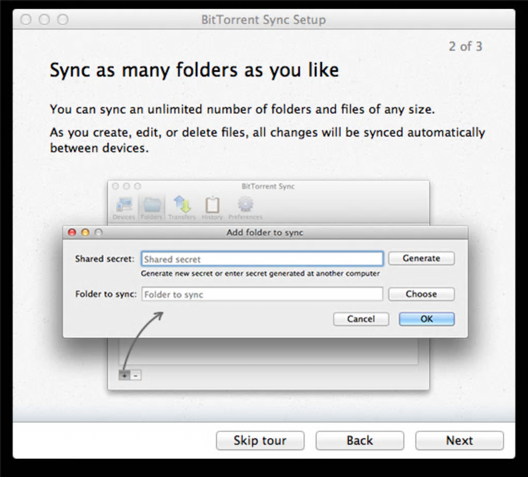Image resolution: width=528 pixels, height=477 pixels.
Task: Open the Devices toolbar icon
Action: [x=124, y=208]
